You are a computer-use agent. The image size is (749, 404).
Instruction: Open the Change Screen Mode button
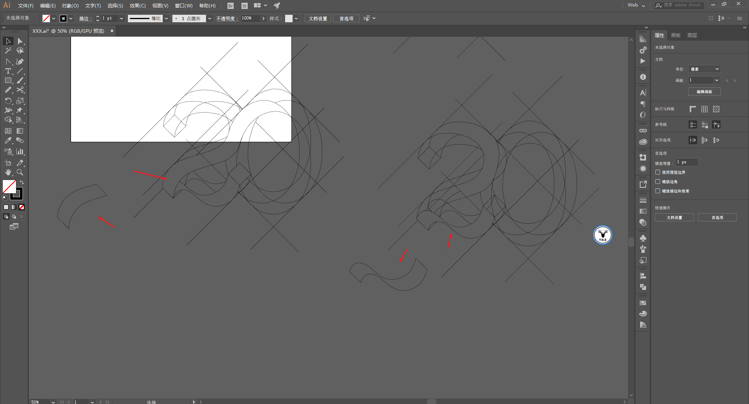[x=14, y=226]
